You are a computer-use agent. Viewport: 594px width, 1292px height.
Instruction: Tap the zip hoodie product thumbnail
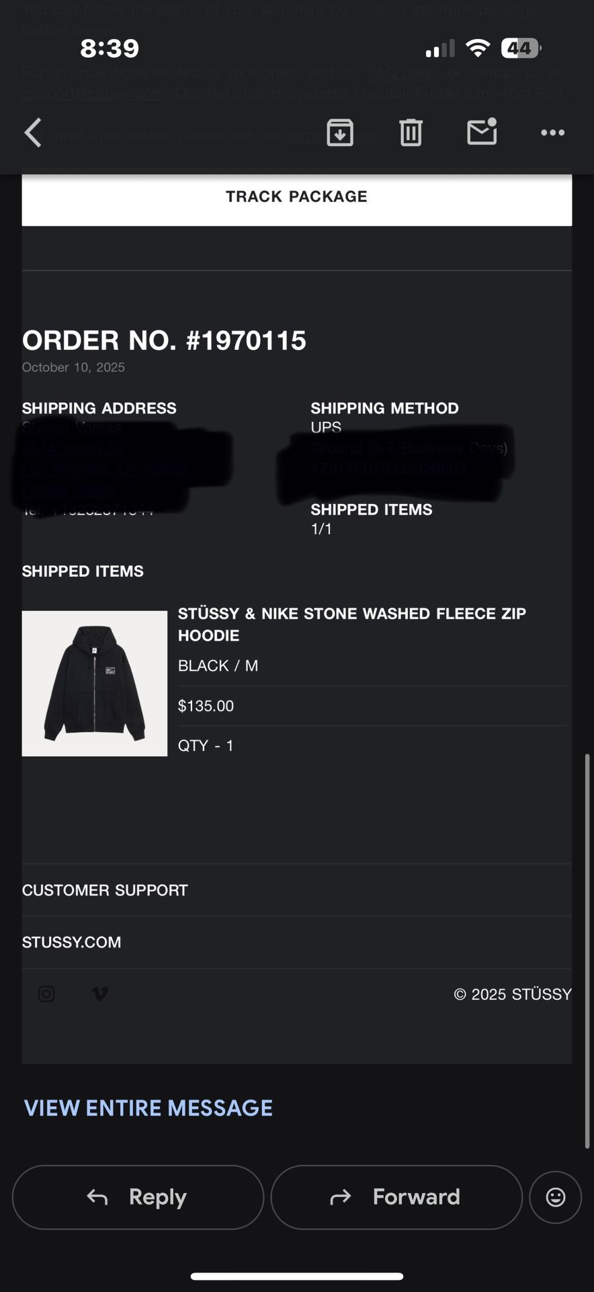tap(95, 684)
